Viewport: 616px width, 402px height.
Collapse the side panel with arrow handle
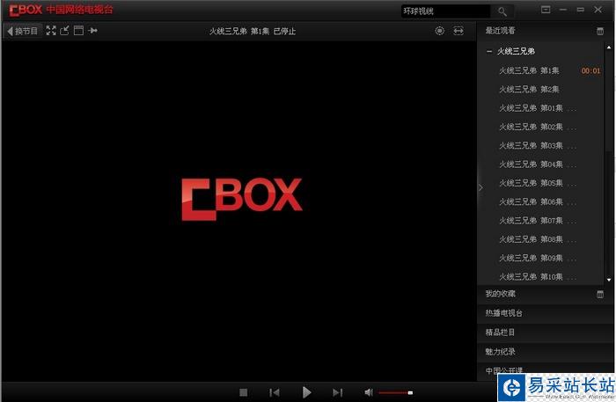(x=480, y=187)
